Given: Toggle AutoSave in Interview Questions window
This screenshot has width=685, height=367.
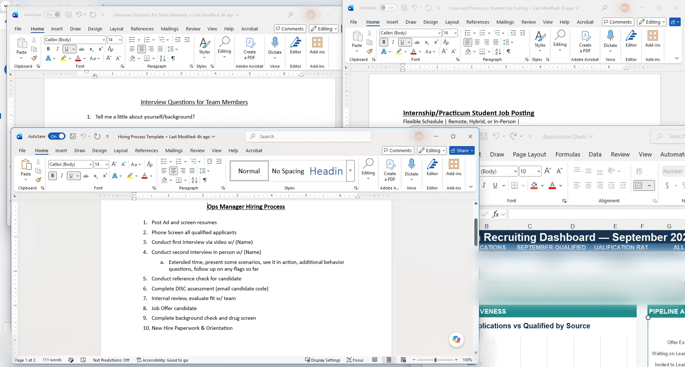Looking at the screenshot, I should (x=52, y=15).
